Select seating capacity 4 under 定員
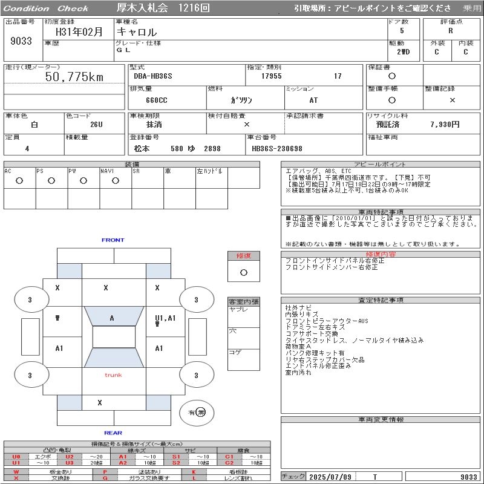The image size is (484, 484). tap(27, 148)
